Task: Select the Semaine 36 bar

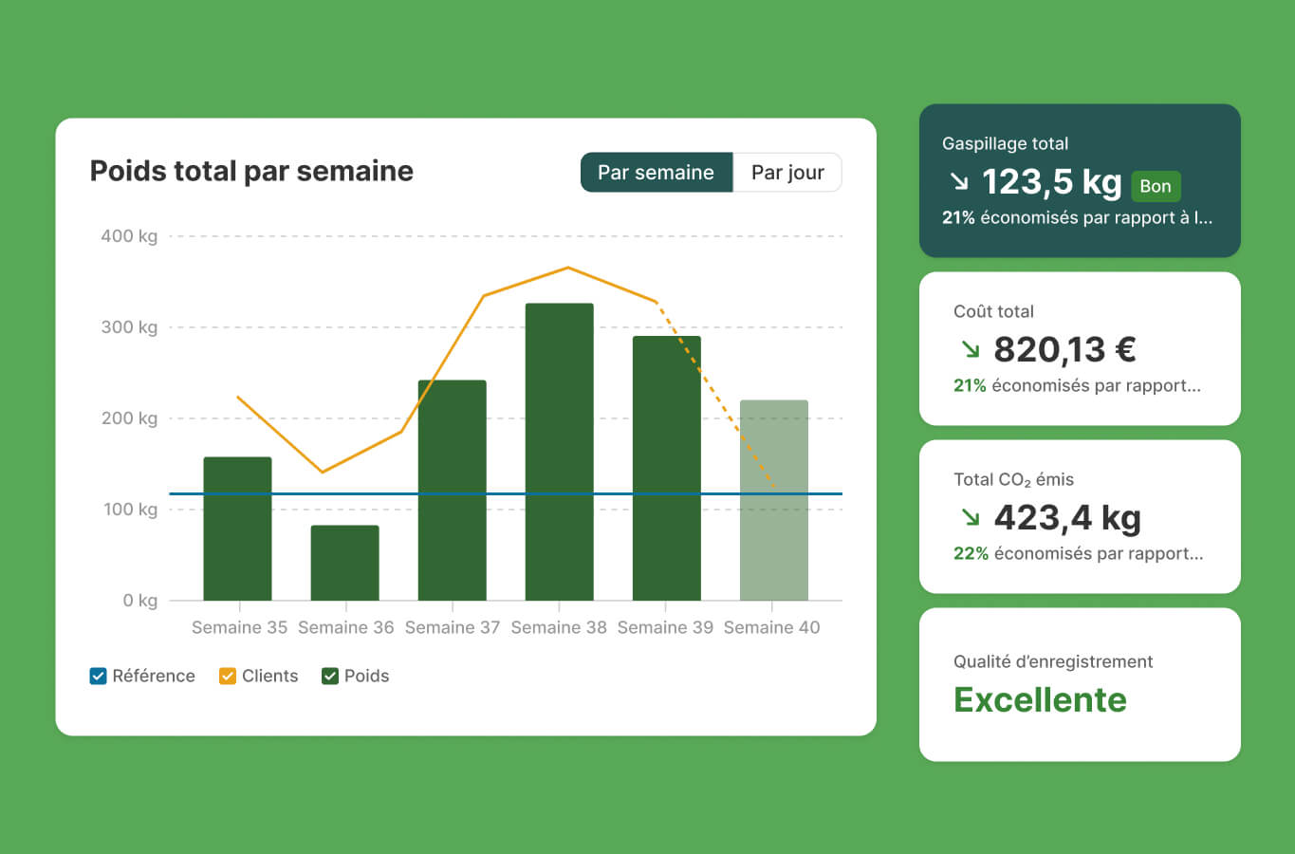Action: point(345,563)
